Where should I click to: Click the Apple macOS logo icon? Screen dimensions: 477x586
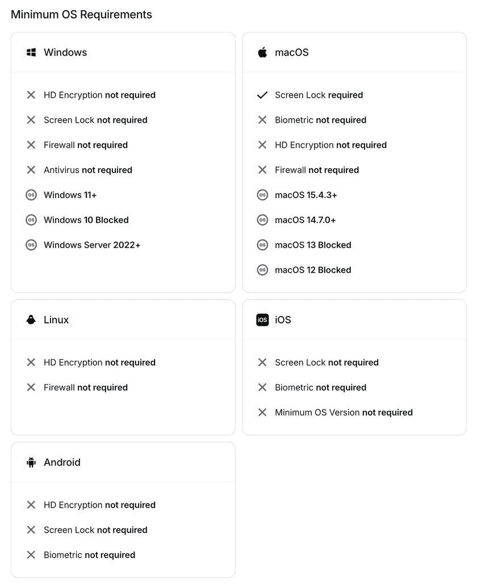(x=262, y=53)
